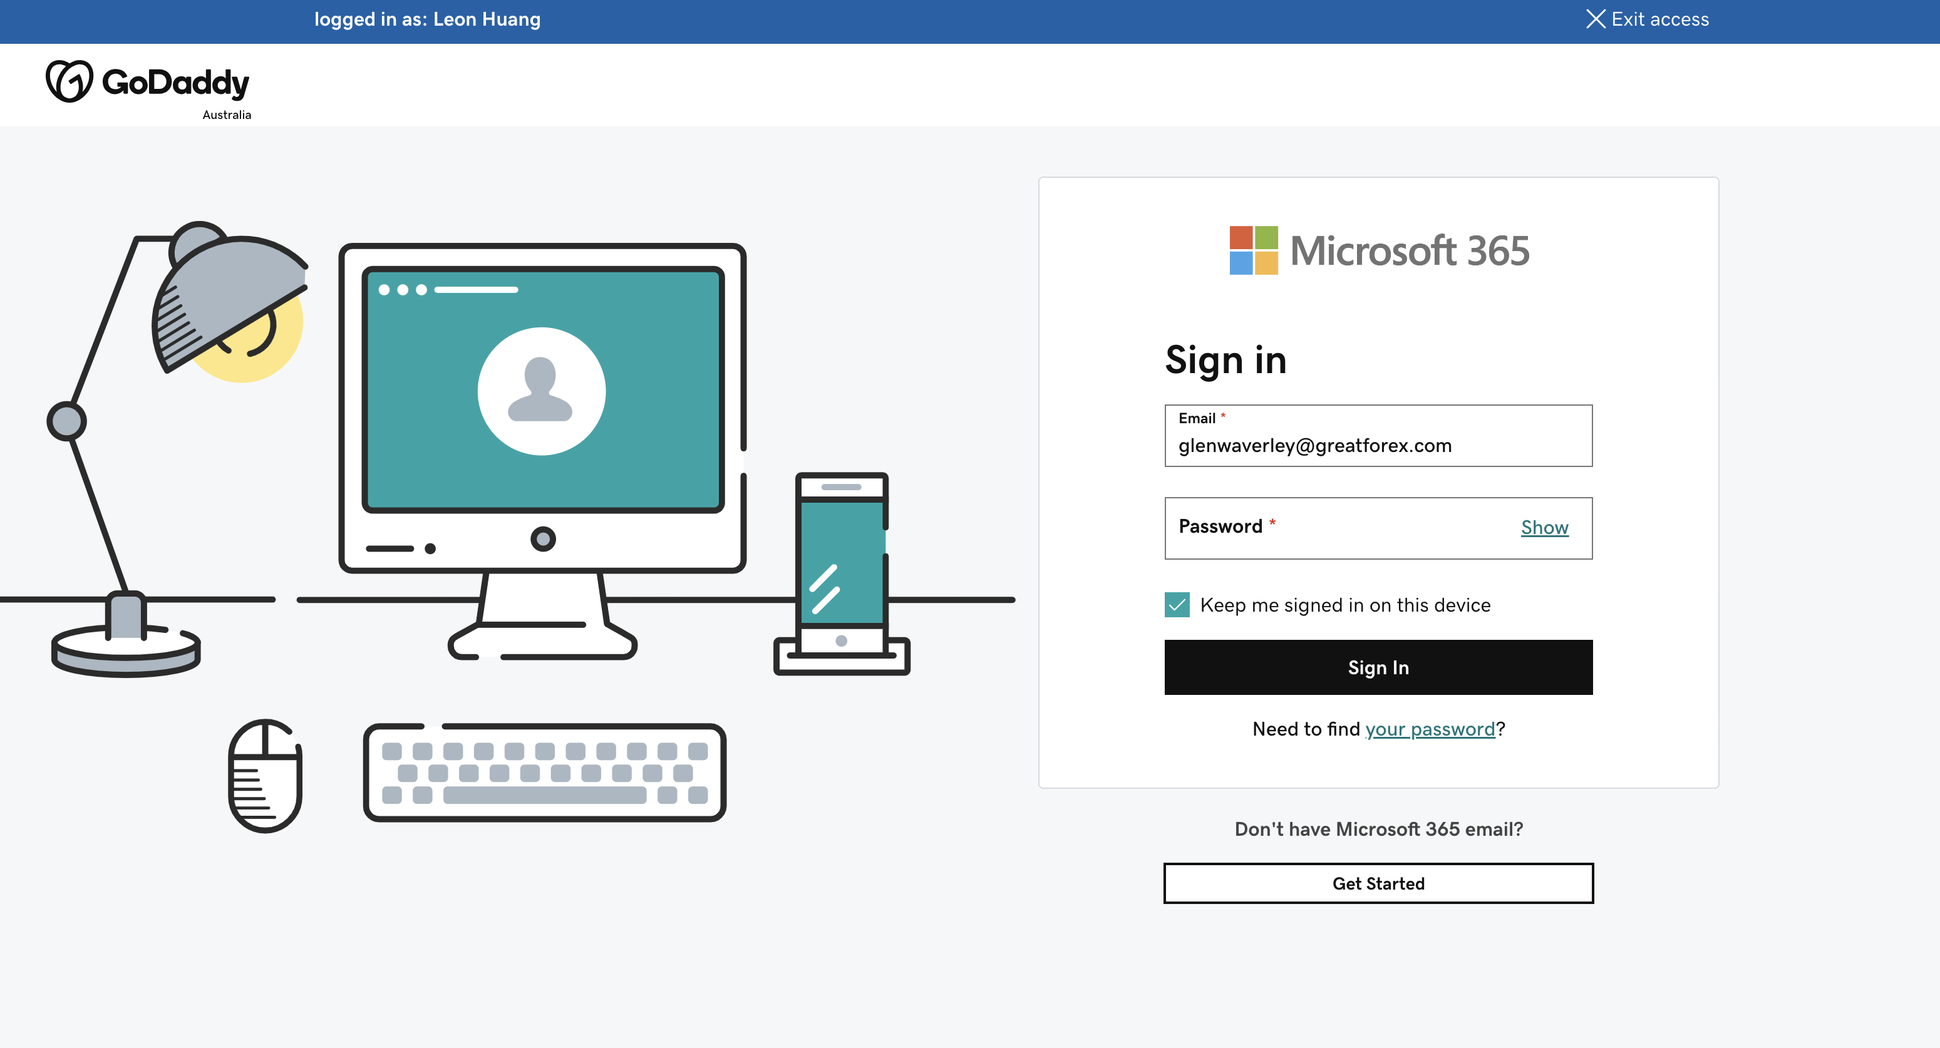Click the user avatar on monitor illustration
Viewport: 1940px width, 1048px height.
point(540,391)
